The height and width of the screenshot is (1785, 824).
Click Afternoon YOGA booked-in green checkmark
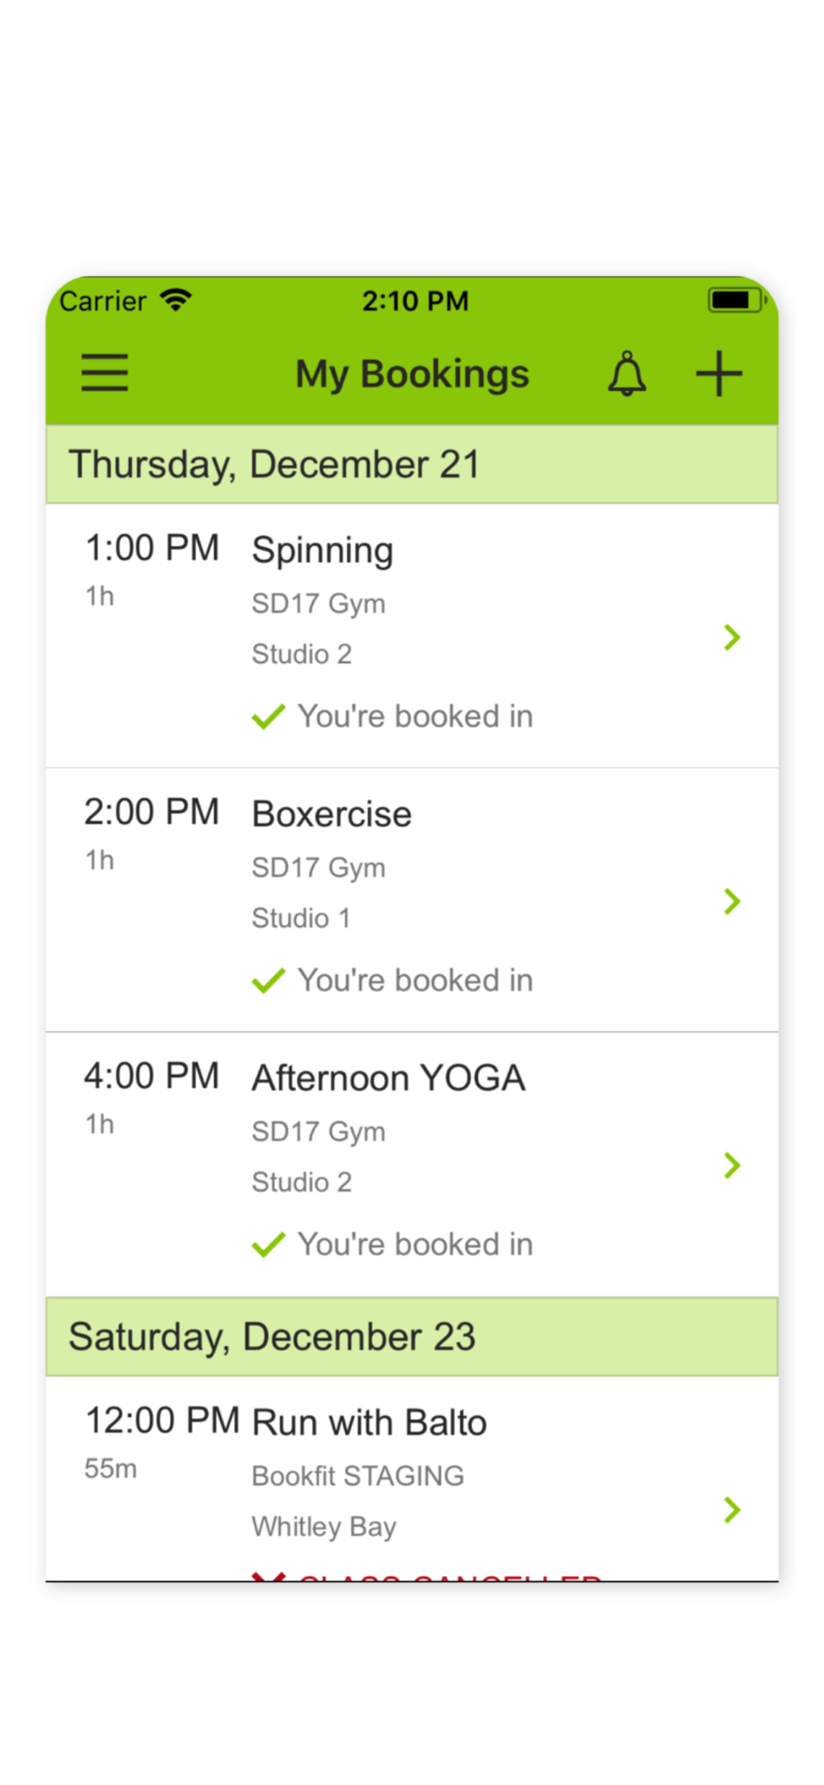[268, 1245]
